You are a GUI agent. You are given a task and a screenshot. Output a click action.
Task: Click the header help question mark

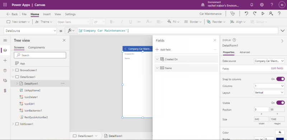tap(272, 5)
